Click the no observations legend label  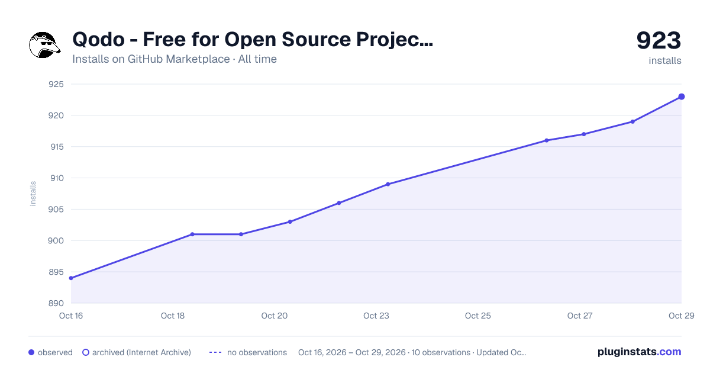257,352
